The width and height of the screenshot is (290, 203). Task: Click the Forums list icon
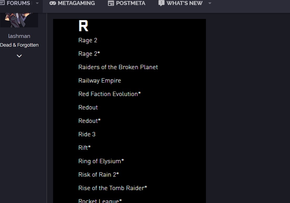pyautogui.click(x=2, y=3)
